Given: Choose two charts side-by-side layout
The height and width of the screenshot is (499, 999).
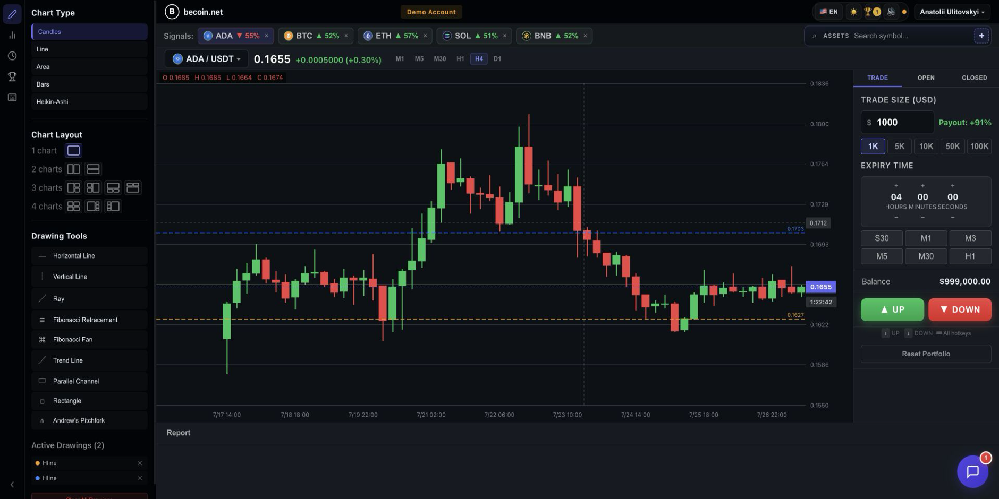Looking at the screenshot, I should point(73,169).
